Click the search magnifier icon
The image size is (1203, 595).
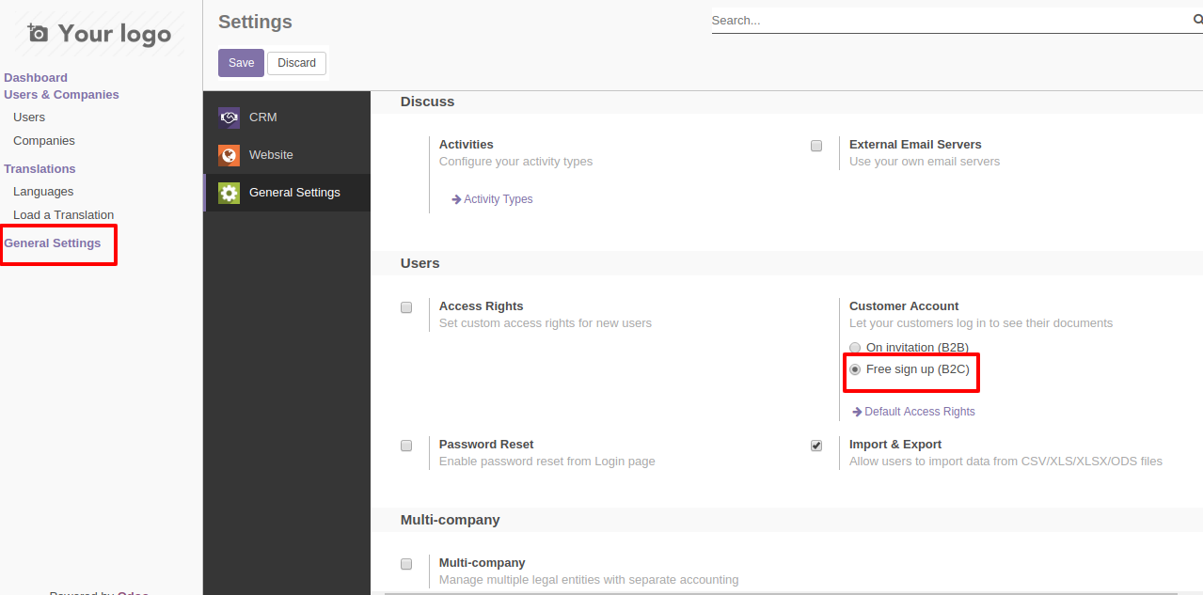click(1197, 20)
